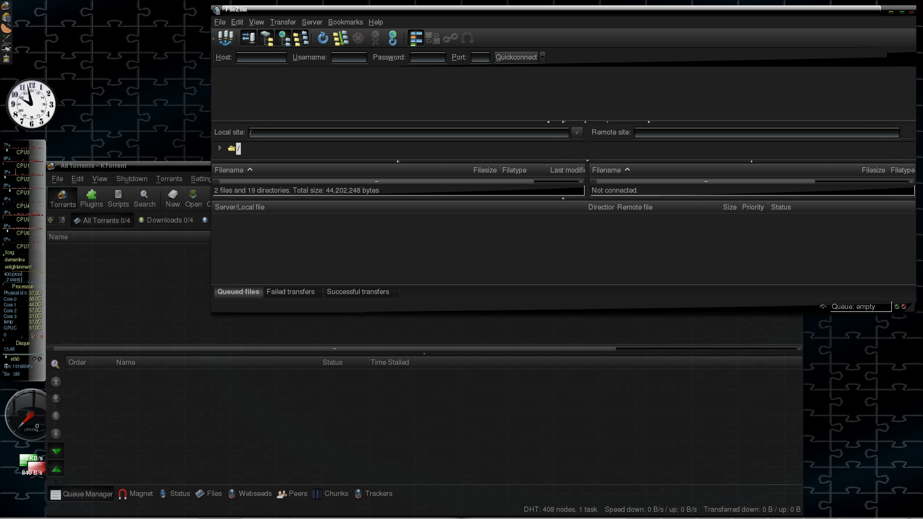Open the Bookmarks menu in FileZilla
Screen dimensions: 923x519
point(345,22)
